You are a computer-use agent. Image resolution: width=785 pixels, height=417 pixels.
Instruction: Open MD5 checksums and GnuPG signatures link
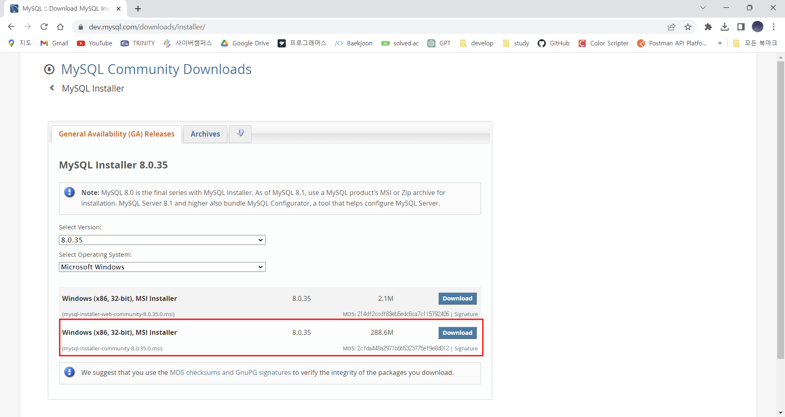[x=230, y=372]
